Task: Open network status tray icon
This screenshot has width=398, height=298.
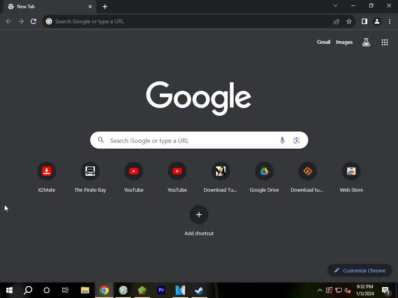Action: pyautogui.click(x=339, y=290)
